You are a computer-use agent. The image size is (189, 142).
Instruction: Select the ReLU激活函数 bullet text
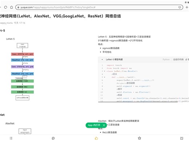tap(110, 132)
